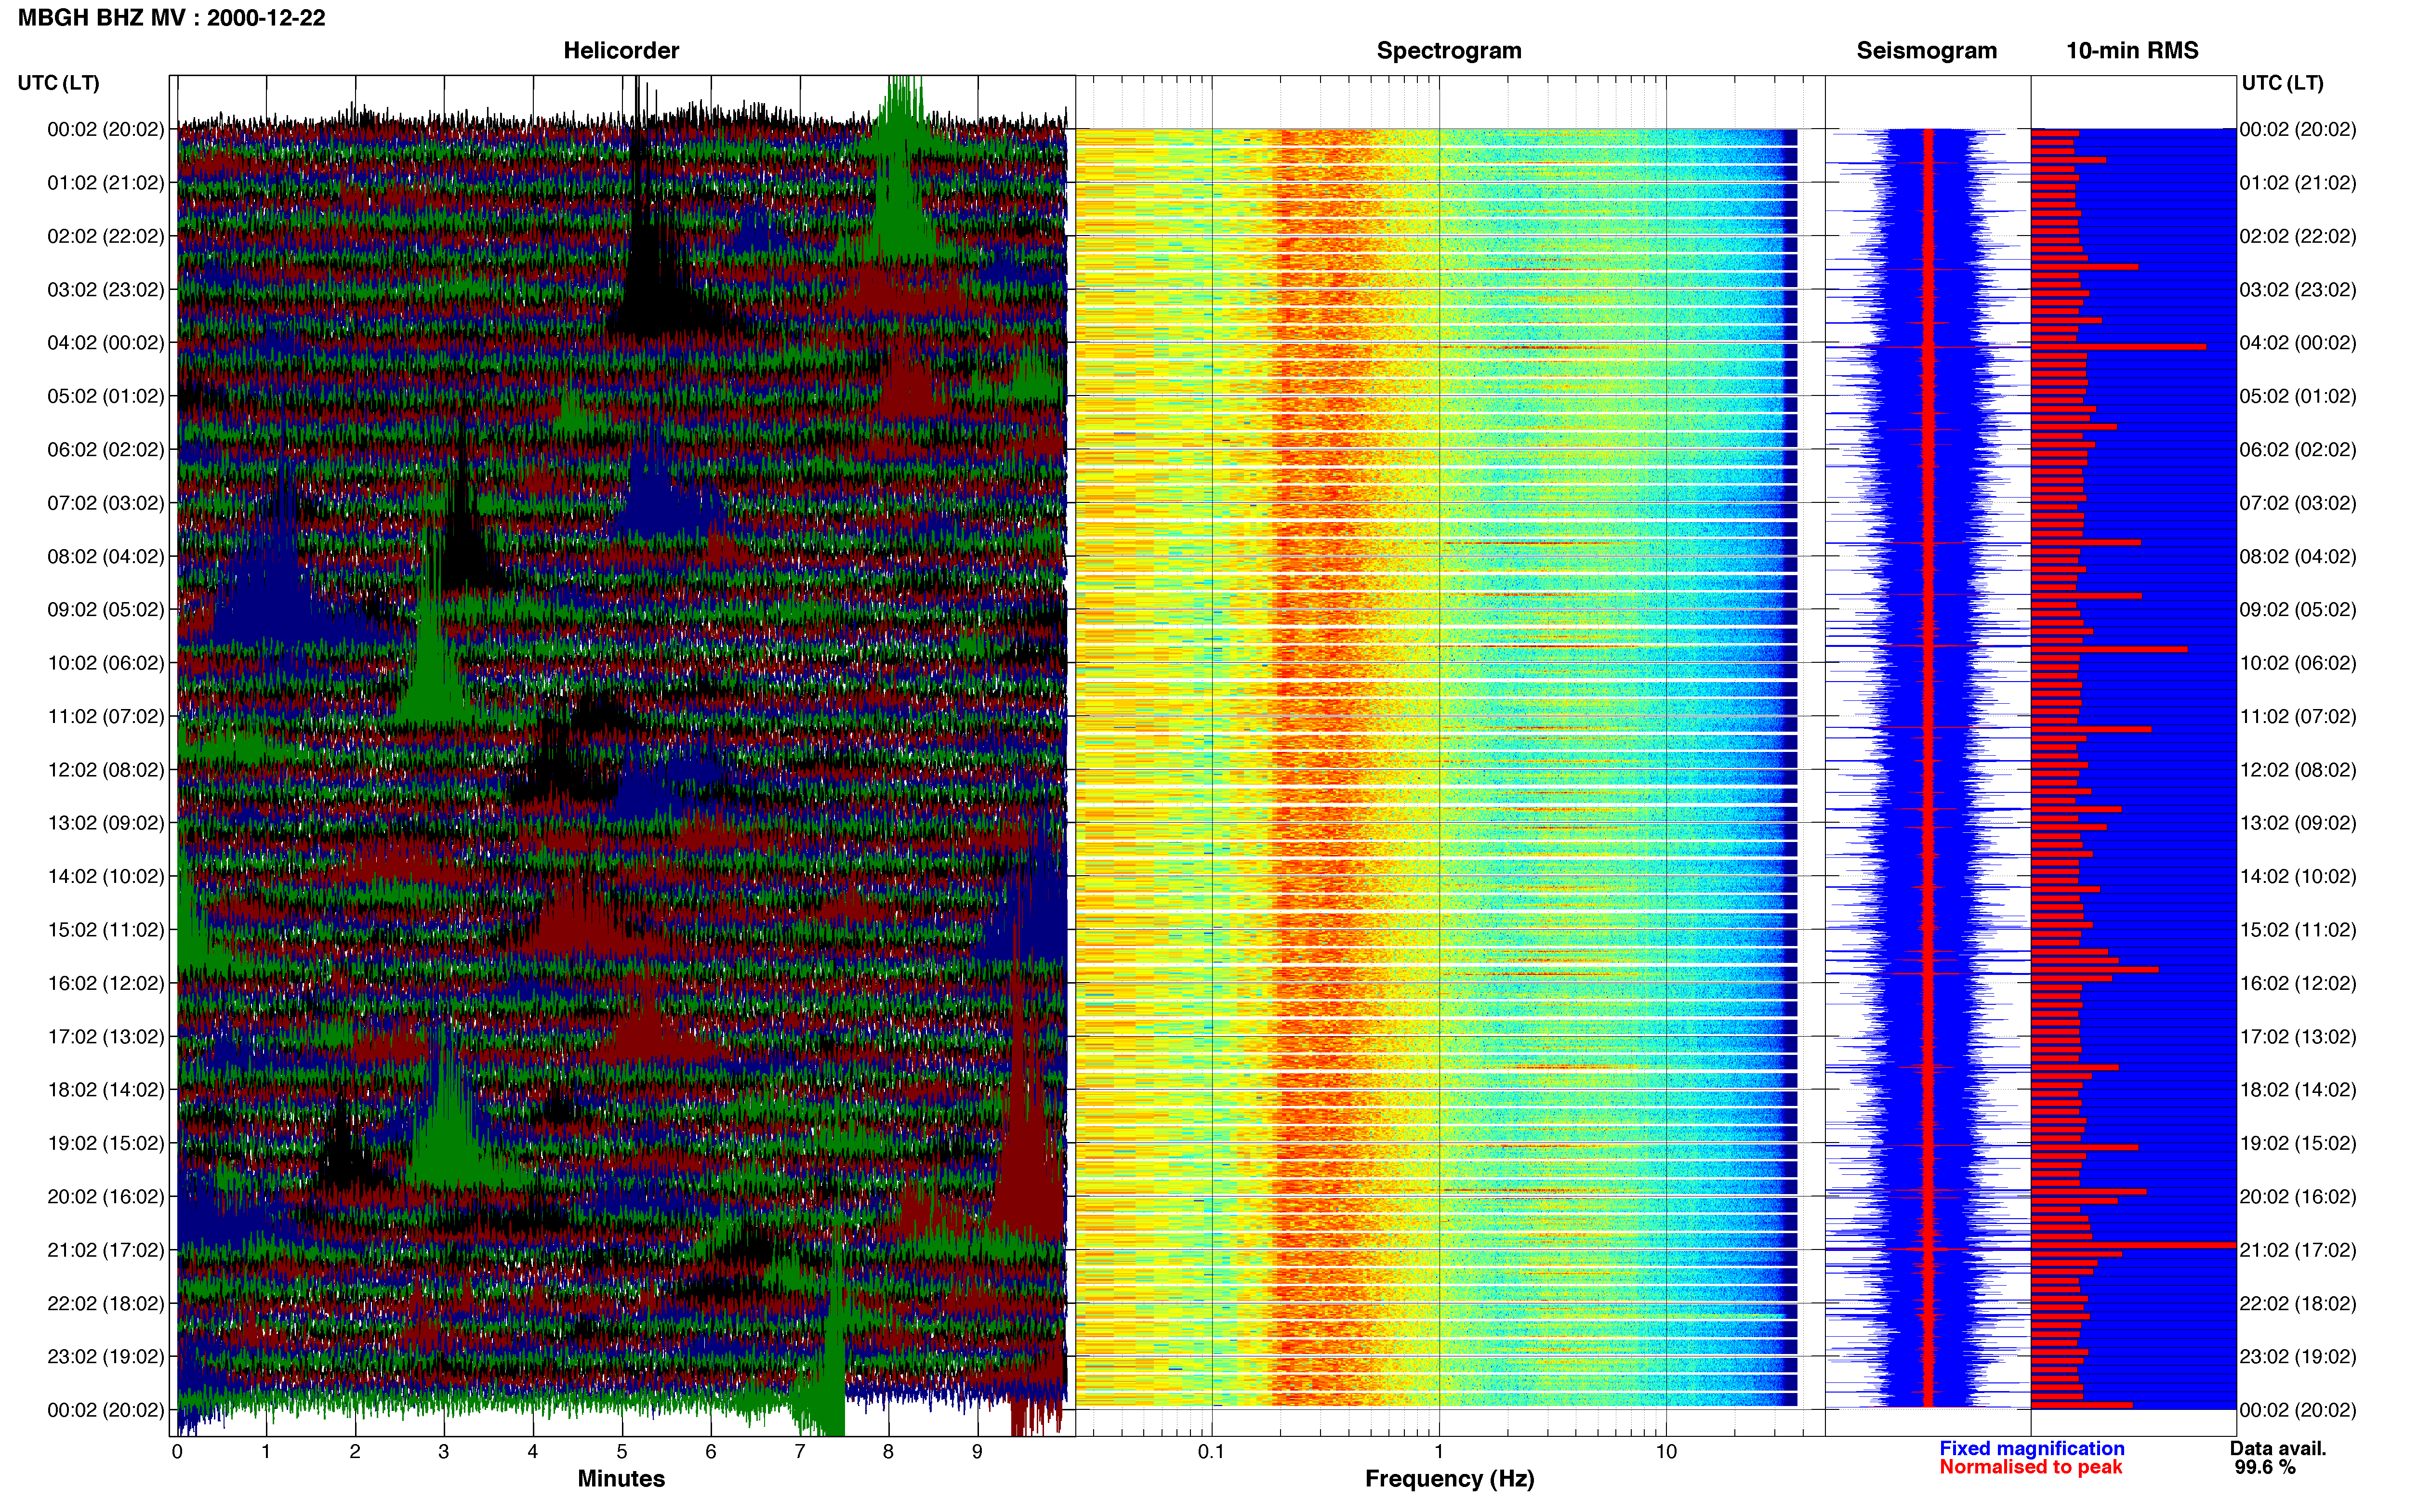Click the '10-min RMS' panel heading
Image resolution: width=2418 pixels, height=1512 pixels.
(2132, 50)
